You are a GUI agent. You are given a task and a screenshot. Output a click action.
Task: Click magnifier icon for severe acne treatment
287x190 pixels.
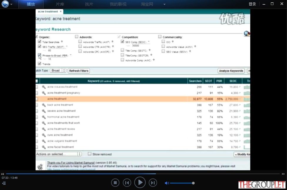tap(44, 111)
